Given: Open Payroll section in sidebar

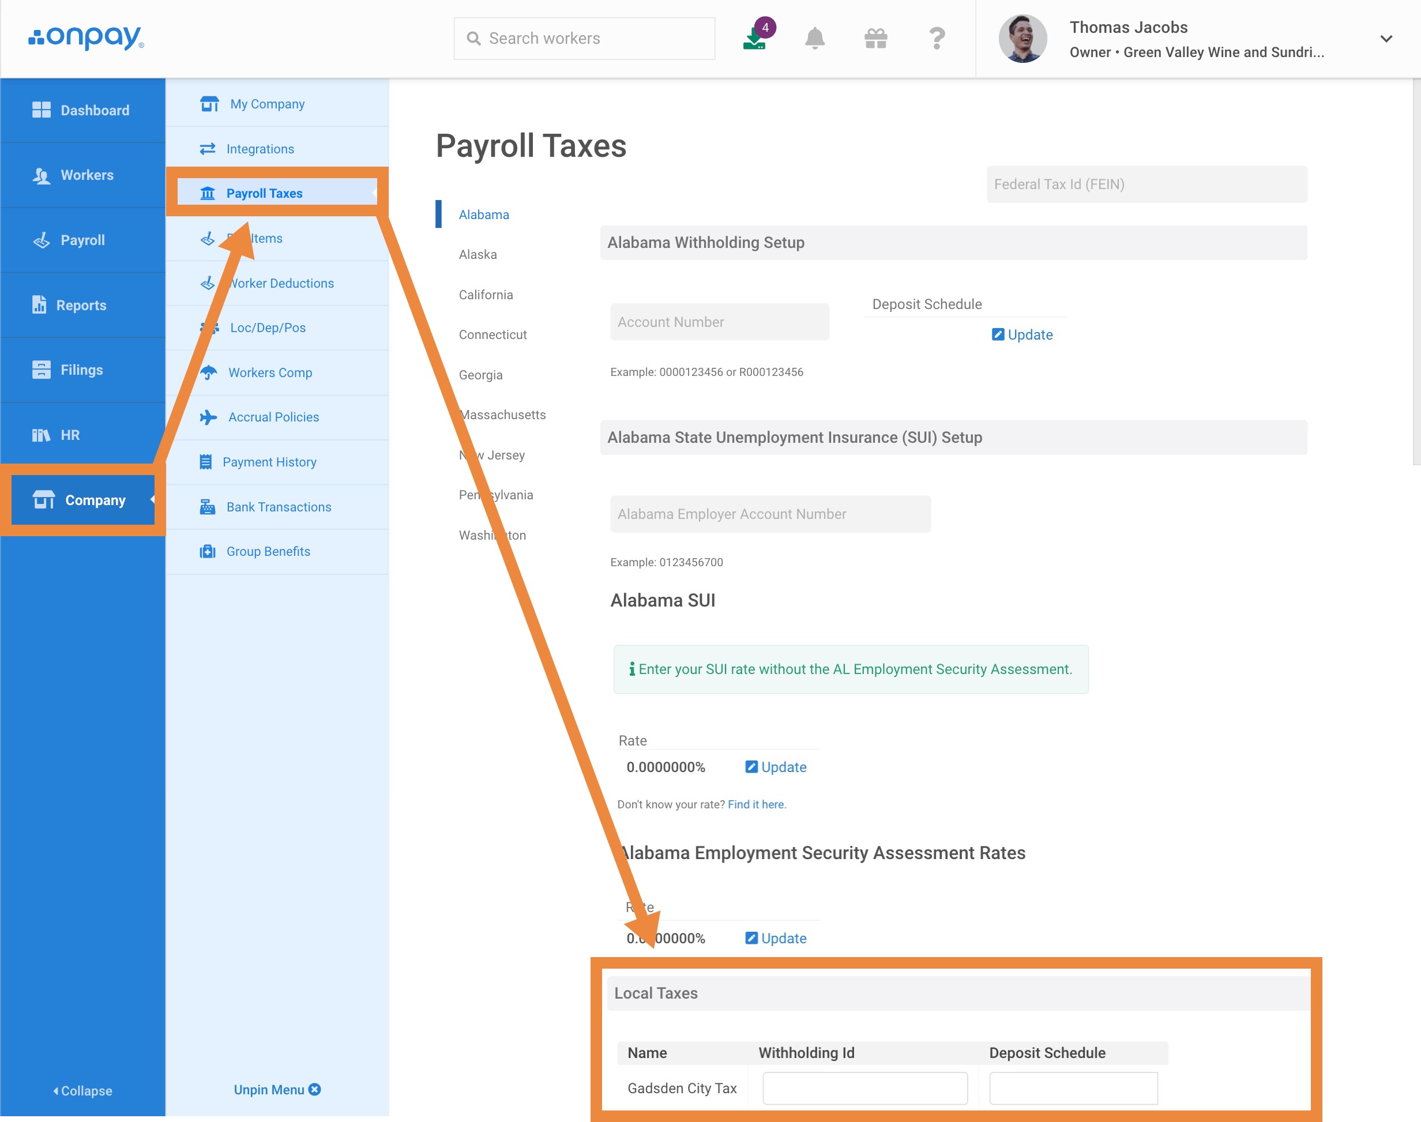Looking at the screenshot, I should [83, 240].
